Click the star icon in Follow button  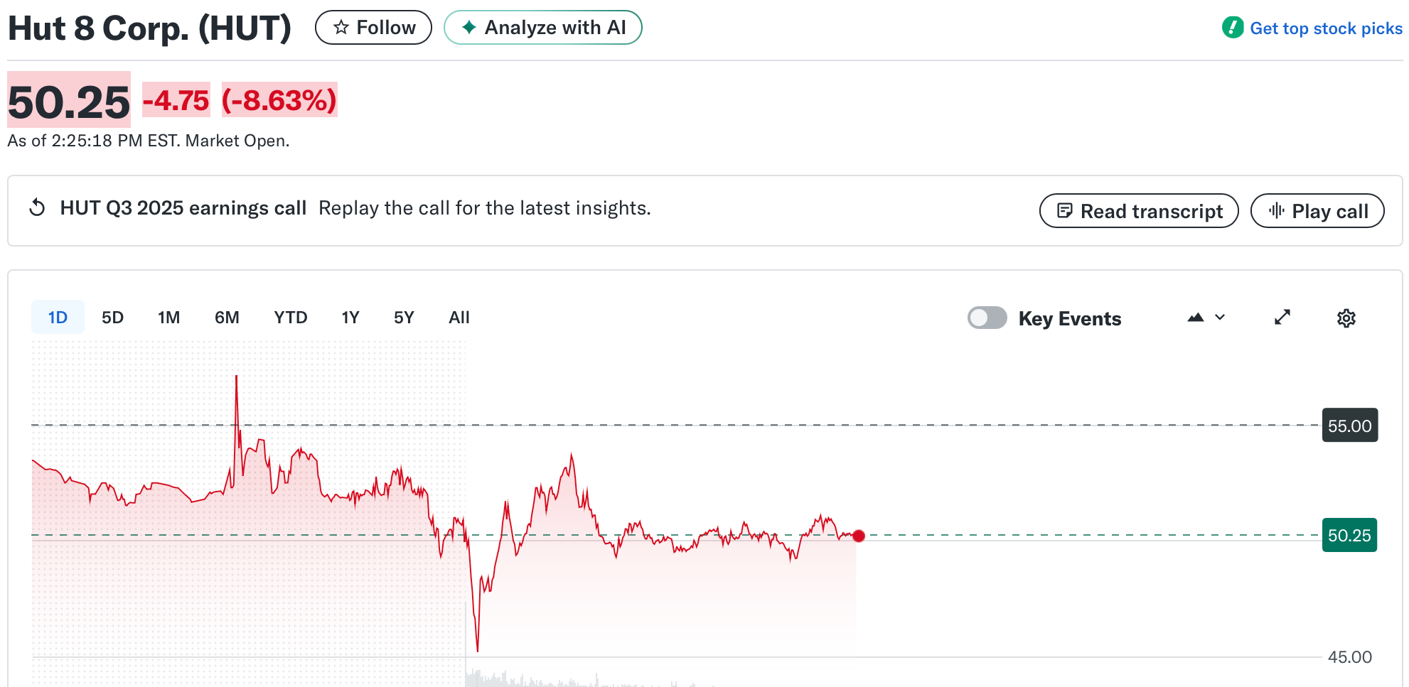tap(341, 28)
